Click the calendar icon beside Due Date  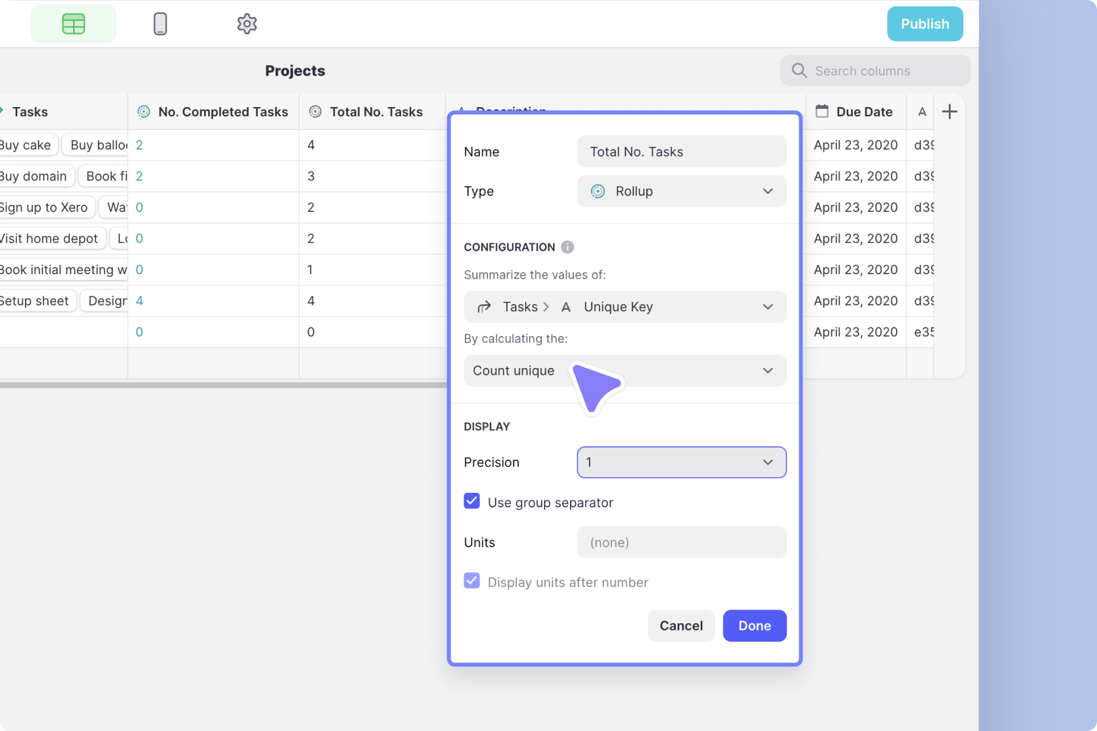(x=822, y=112)
